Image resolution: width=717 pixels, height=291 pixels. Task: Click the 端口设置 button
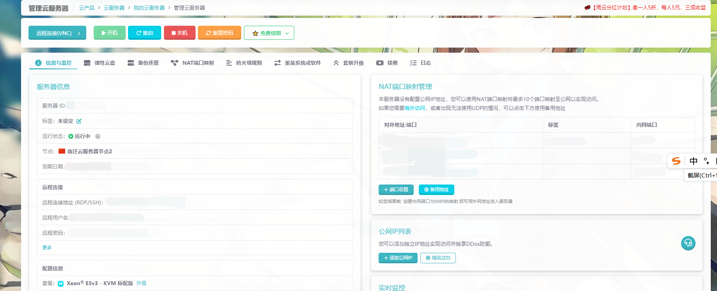396,190
